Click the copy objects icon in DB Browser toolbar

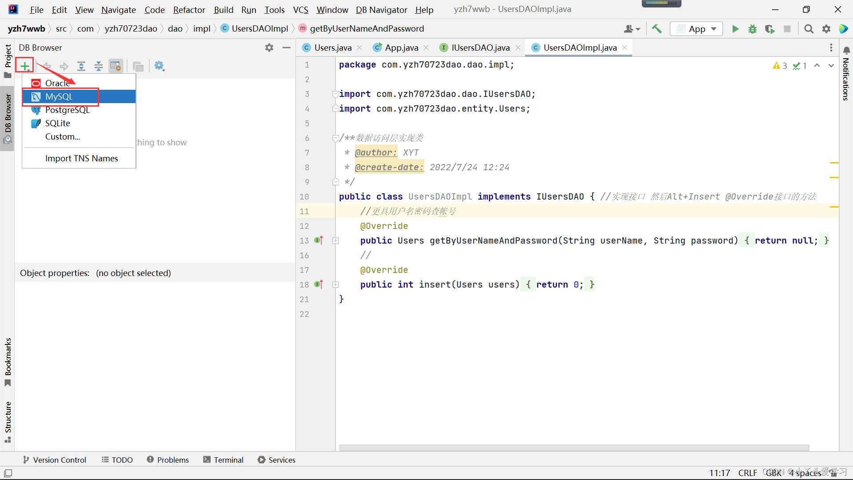point(138,66)
